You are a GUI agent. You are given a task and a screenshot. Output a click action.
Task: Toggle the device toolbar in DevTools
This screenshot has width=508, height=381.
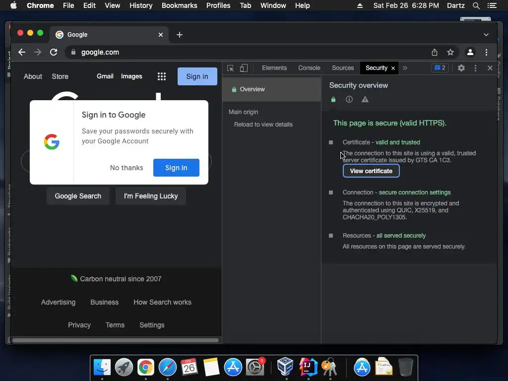[x=244, y=68]
